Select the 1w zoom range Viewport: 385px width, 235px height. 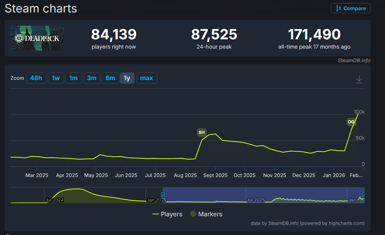coord(56,78)
